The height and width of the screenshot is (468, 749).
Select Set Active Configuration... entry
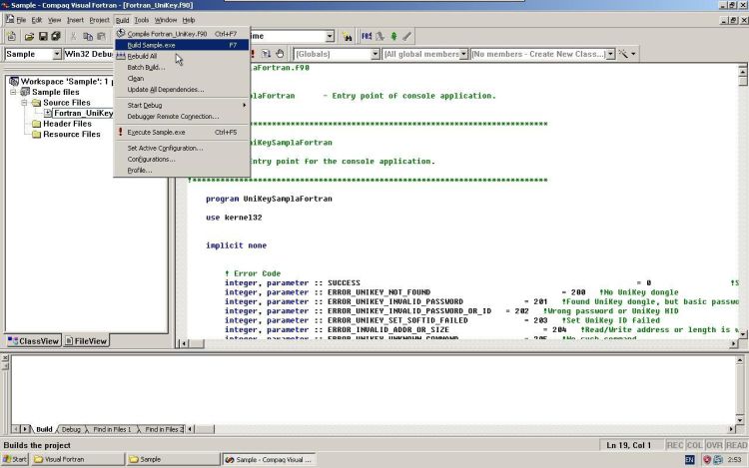point(182,148)
